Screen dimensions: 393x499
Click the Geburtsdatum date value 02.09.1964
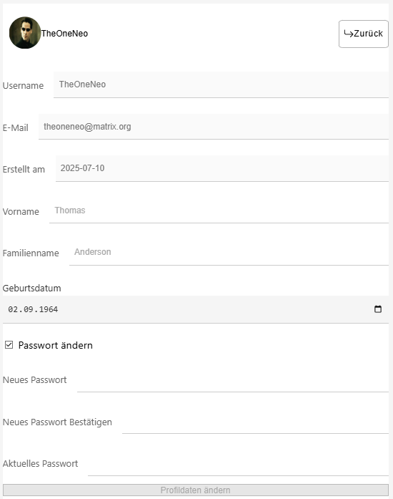pos(33,309)
